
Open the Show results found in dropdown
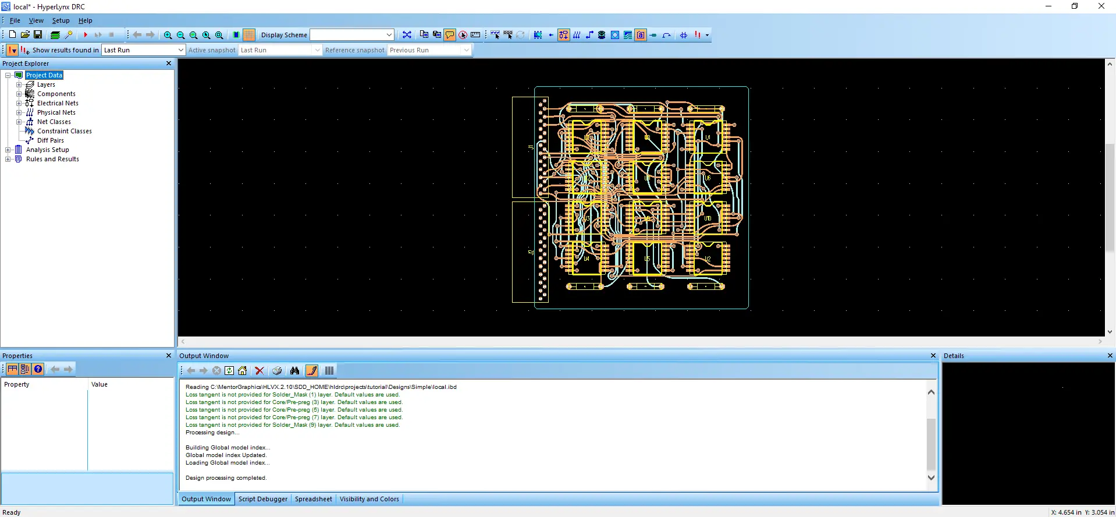tap(180, 50)
